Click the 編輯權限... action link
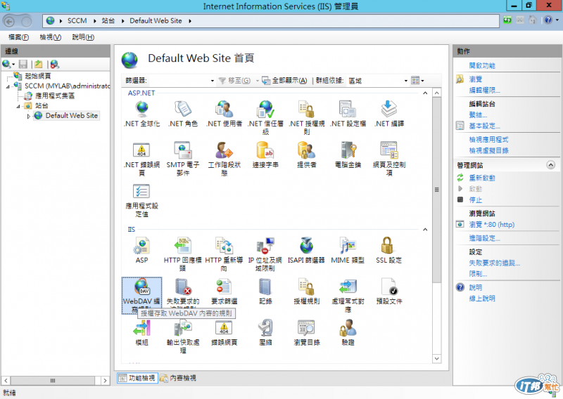Image resolution: width=563 pixels, height=399 pixels. pyautogui.click(x=484, y=91)
